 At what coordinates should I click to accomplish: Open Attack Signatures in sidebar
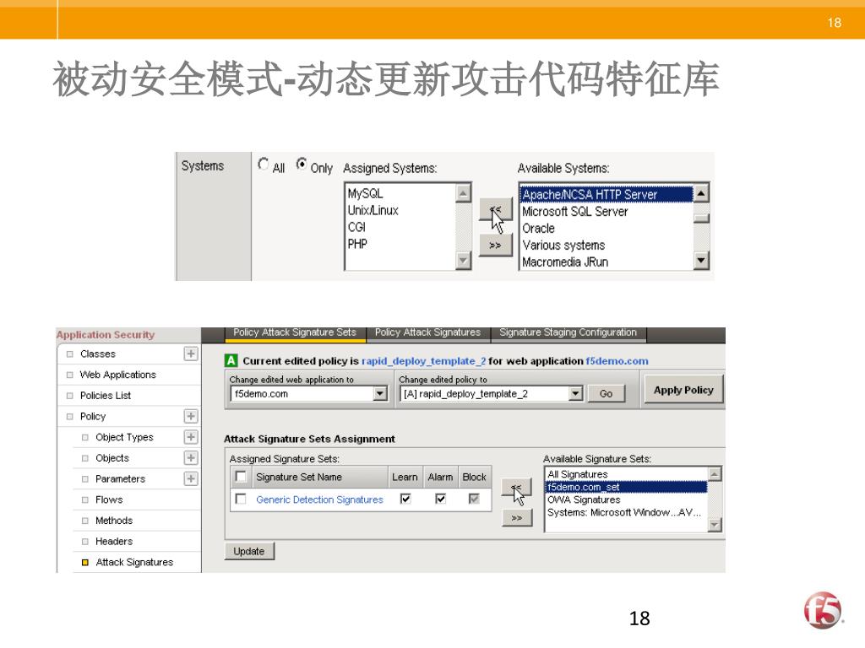click(x=134, y=563)
